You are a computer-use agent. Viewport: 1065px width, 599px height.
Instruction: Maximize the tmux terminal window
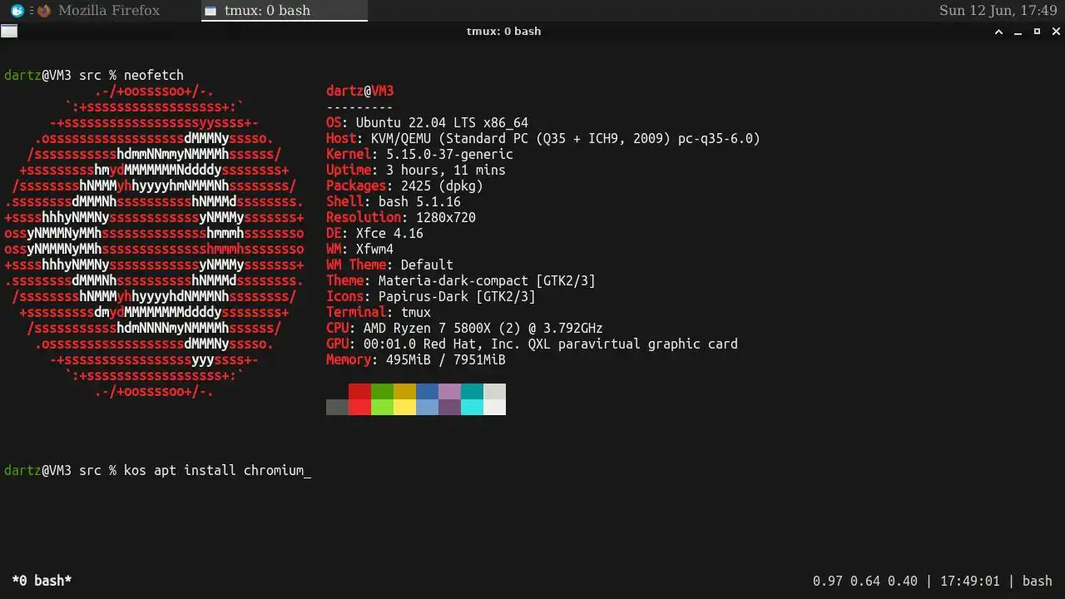tap(1037, 32)
